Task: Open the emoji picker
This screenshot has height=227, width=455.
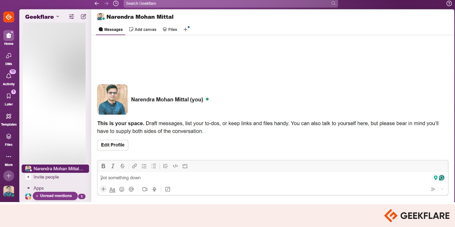Action: 122,189
